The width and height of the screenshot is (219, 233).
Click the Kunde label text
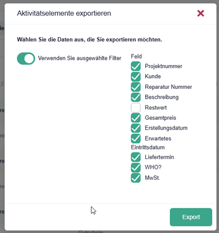[153, 76]
